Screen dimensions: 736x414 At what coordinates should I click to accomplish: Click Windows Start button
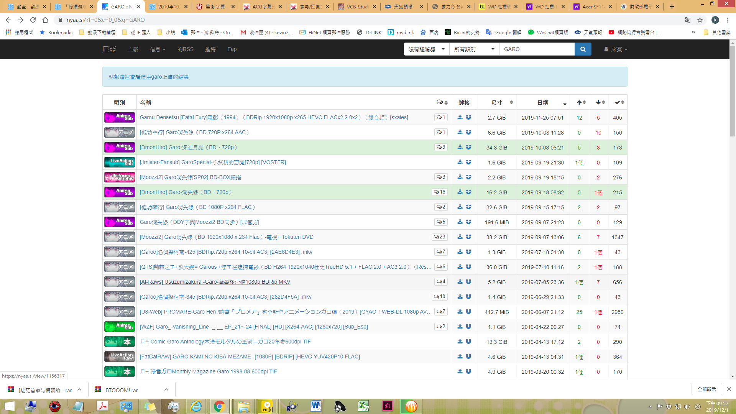[x=9, y=406]
